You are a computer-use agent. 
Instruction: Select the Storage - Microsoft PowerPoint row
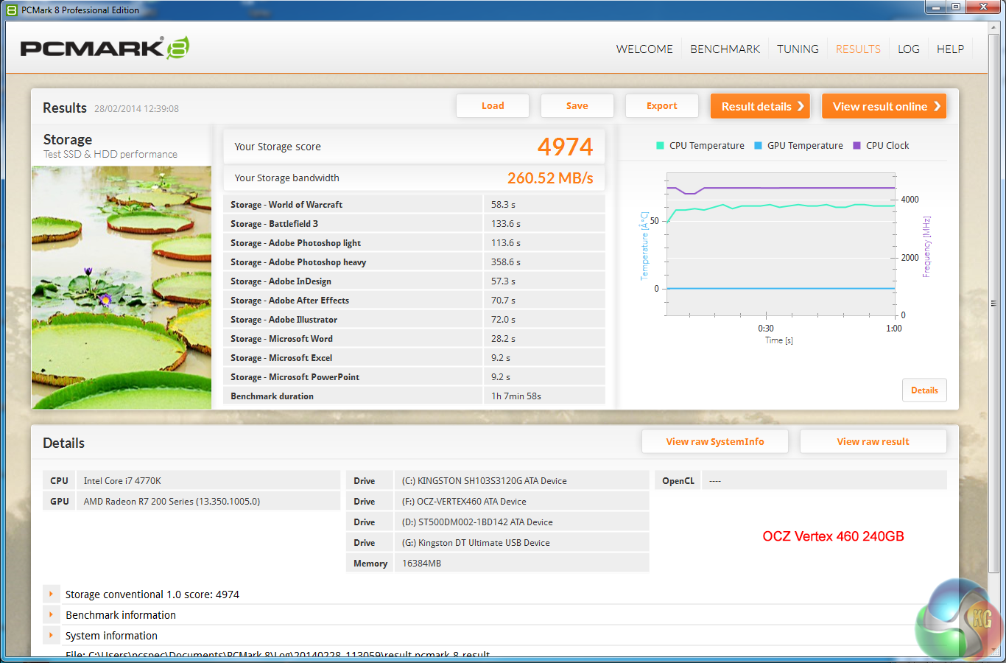click(x=414, y=377)
